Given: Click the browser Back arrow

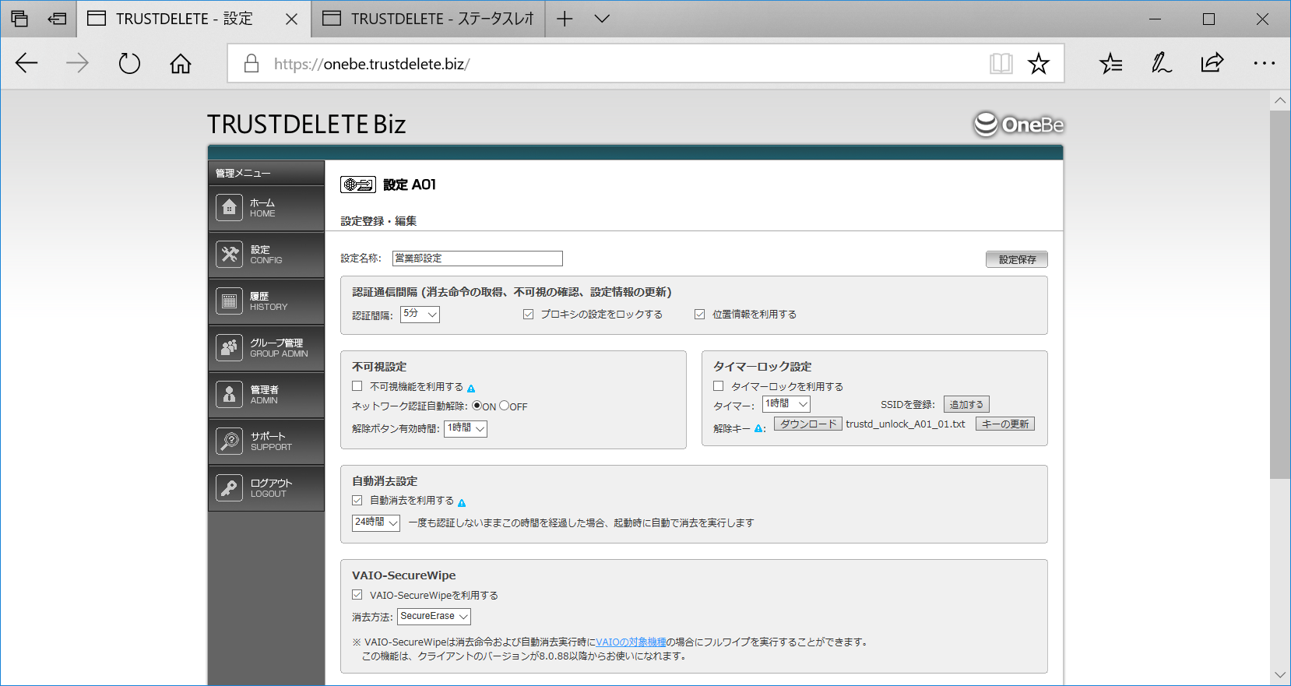Looking at the screenshot, I should [x=26, y=63].
